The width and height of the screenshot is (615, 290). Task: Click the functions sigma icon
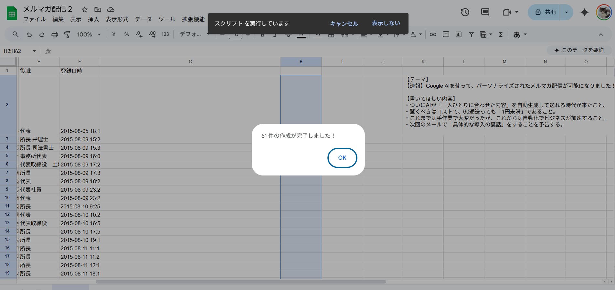(501, 35)
